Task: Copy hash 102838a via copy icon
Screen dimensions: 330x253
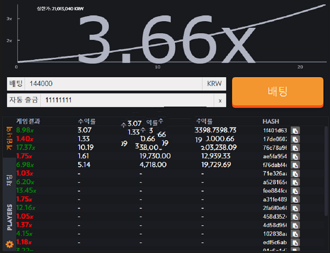Action: coord(295,234)
